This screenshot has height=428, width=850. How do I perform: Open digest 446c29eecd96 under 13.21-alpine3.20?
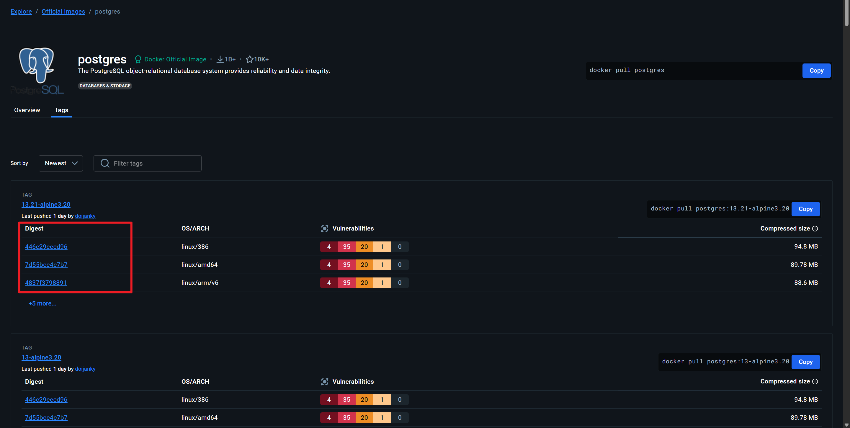point(46,247)
